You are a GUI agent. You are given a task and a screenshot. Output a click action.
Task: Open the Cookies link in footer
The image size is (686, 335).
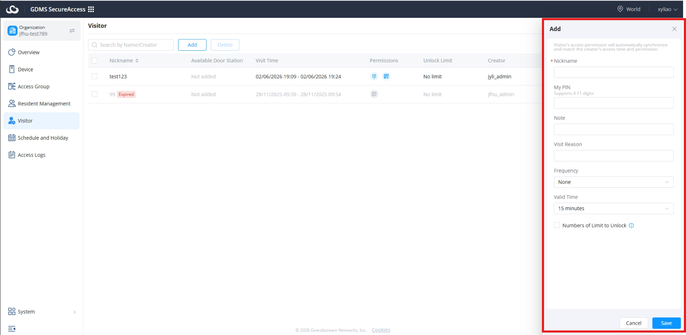381,330
